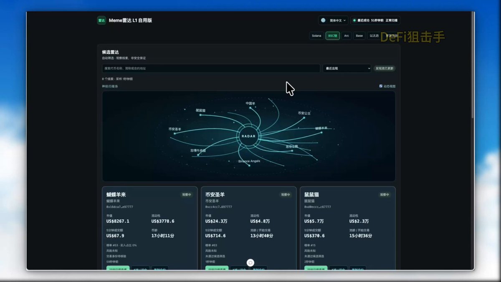Click the 发现流已更新 button

point(385,68)
